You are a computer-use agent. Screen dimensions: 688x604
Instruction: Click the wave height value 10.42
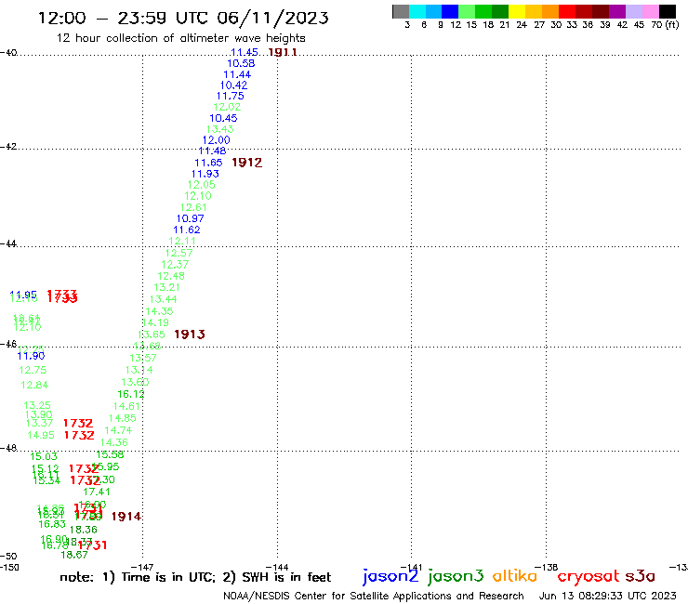pyautogui.click(x=234, y=85)
